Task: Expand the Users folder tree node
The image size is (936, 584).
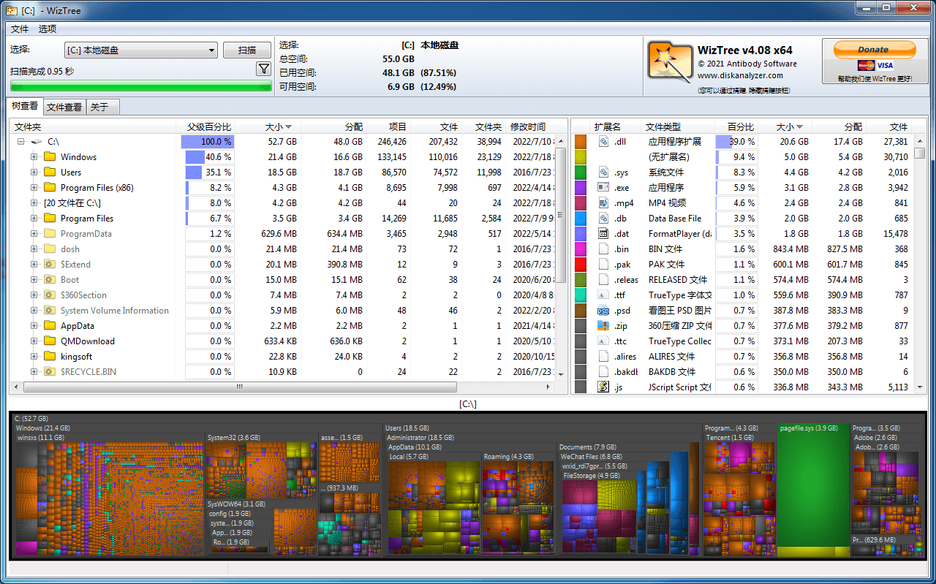Action: point(34,172)
